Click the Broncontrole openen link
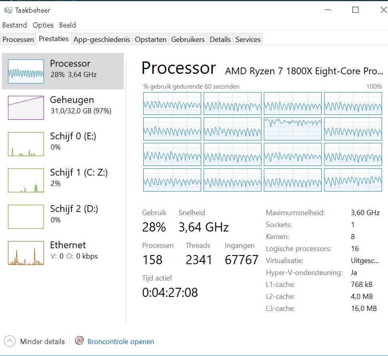 [121, 341]
